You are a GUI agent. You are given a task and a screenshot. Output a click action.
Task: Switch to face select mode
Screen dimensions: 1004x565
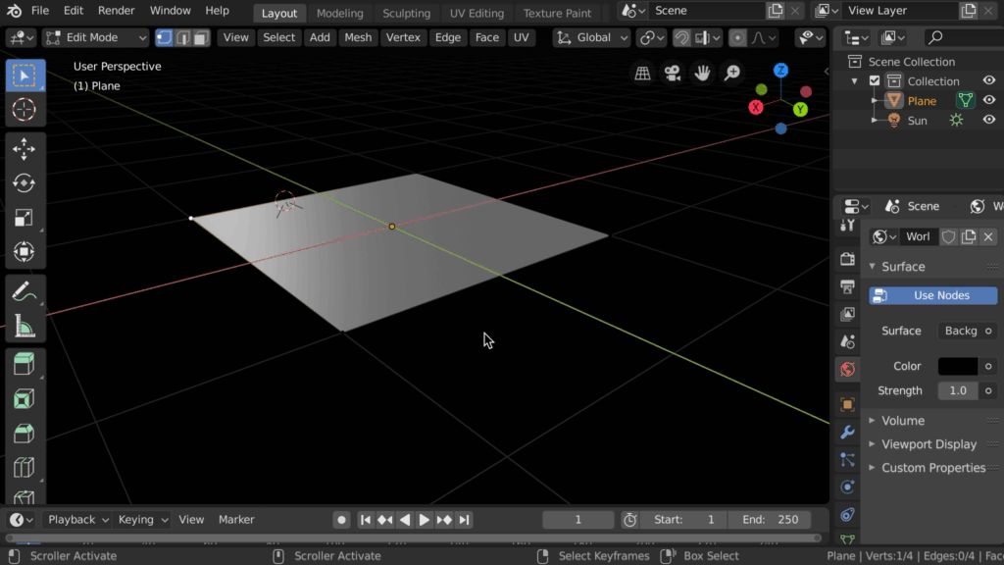[200, 37]
